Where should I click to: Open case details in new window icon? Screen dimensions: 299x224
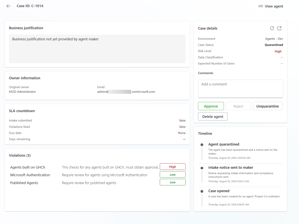[x=279, y=28]
